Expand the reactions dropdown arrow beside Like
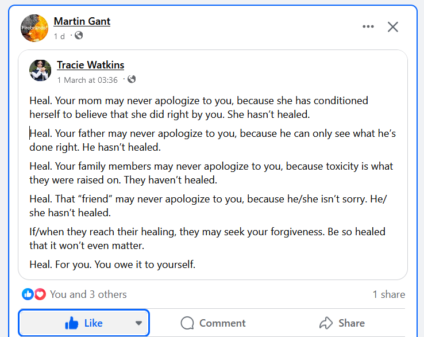 coord(138,323)
